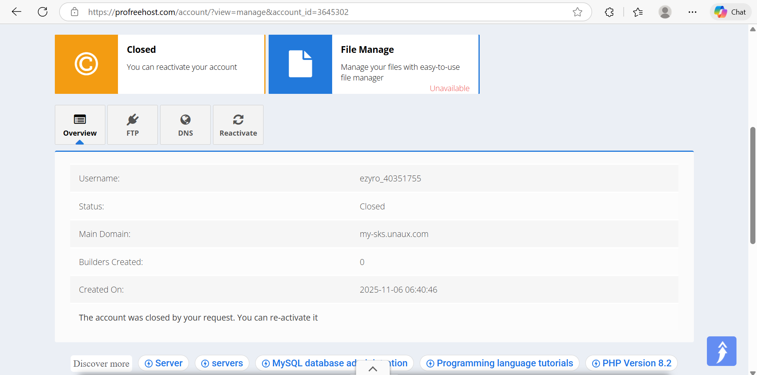Open the favorites list icon

638,12
